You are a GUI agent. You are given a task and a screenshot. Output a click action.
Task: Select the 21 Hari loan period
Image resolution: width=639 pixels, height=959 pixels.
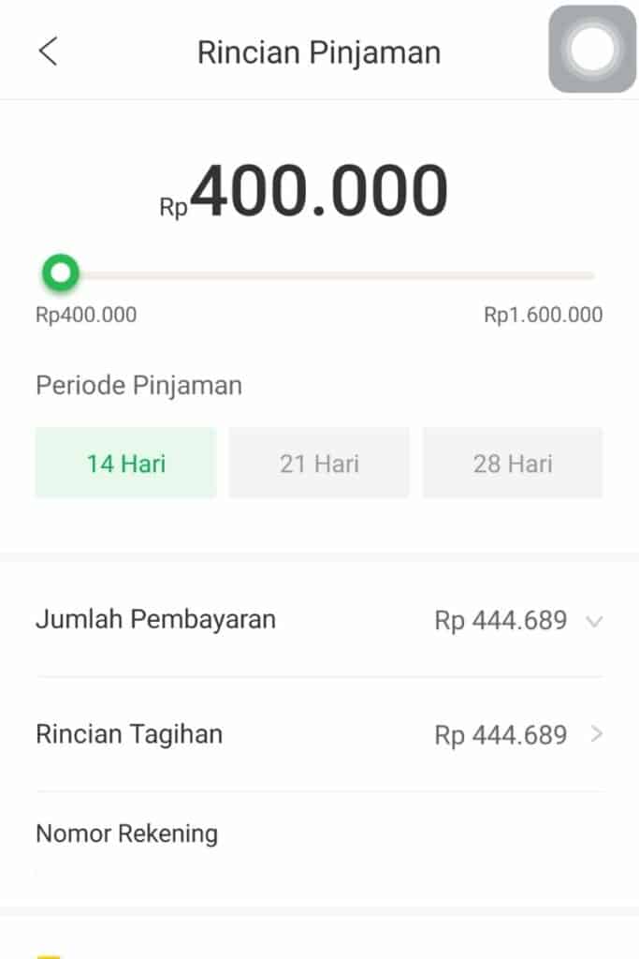(319, 462)
